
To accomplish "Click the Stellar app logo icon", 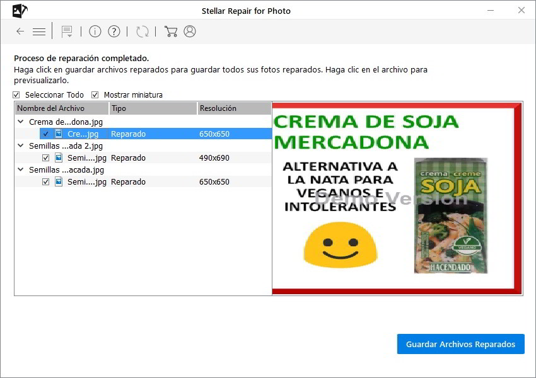I will tap(20, 11).
